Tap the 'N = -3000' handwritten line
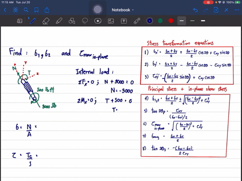The image size is (242, 181). 122,90
